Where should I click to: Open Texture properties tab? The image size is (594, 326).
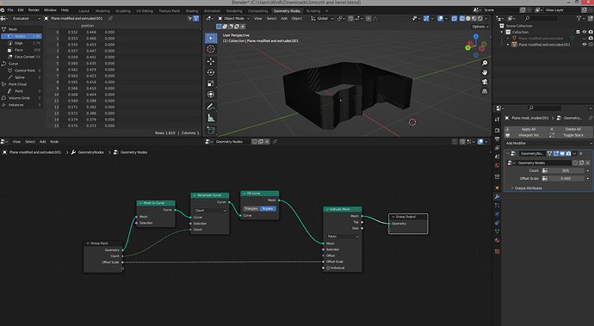click(497, 251)
